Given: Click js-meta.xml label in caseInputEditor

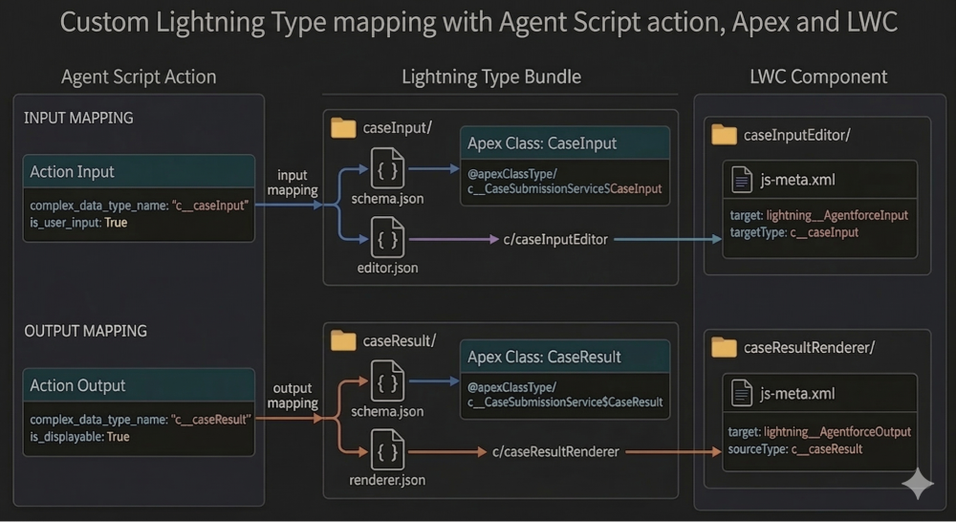Looking at the screenshot, I should tap(797, 180).
